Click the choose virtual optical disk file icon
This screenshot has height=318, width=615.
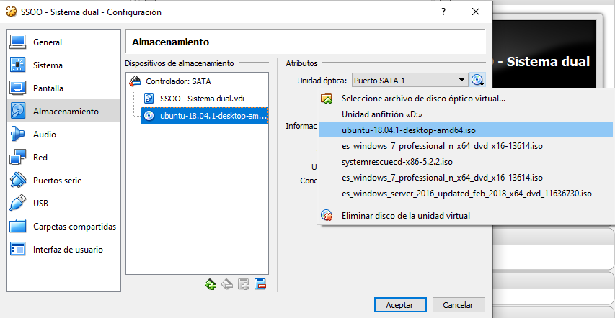(x=327, y=99)
